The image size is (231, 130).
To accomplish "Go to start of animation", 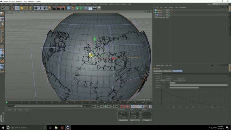I will [94, 107].
